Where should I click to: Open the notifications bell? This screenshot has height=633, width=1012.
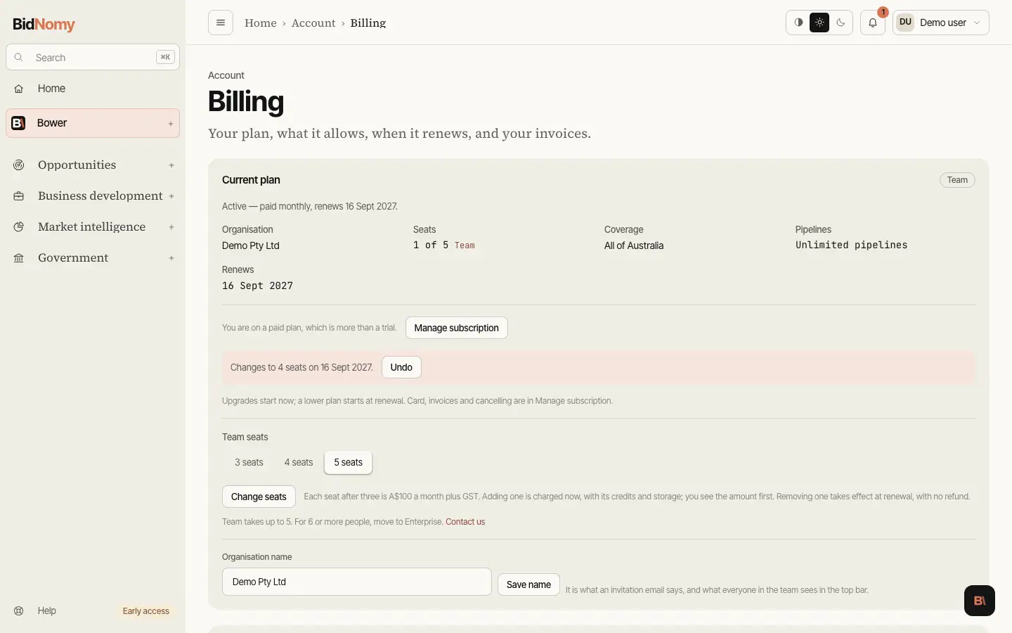coord(873,23)
